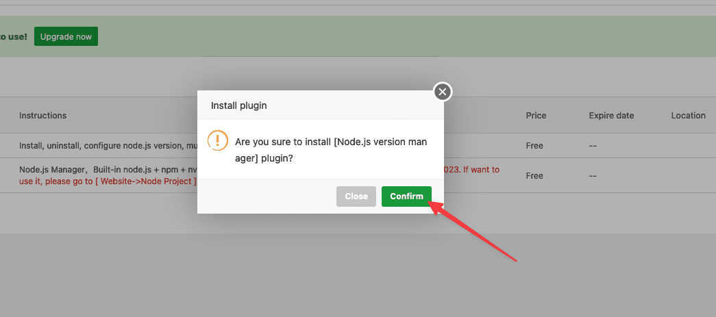Screen dimensions: 716x317
Task: Click the Install plugin dialog title
Action: [238, 106]
